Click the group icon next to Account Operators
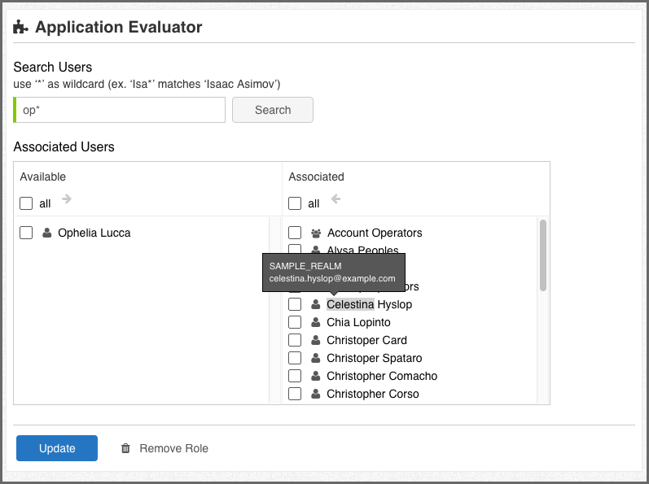The image size is (649, 484). [316, 233]
